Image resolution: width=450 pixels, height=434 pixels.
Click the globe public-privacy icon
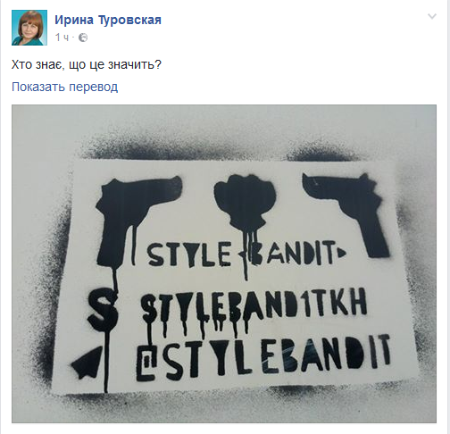[x=83, y=38]
